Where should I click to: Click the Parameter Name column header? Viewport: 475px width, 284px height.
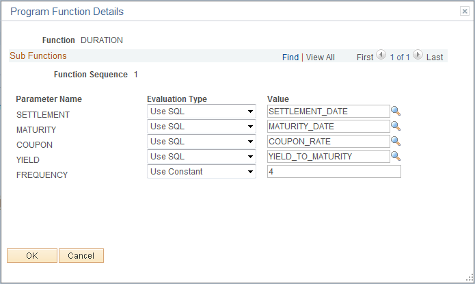point(49,99)
